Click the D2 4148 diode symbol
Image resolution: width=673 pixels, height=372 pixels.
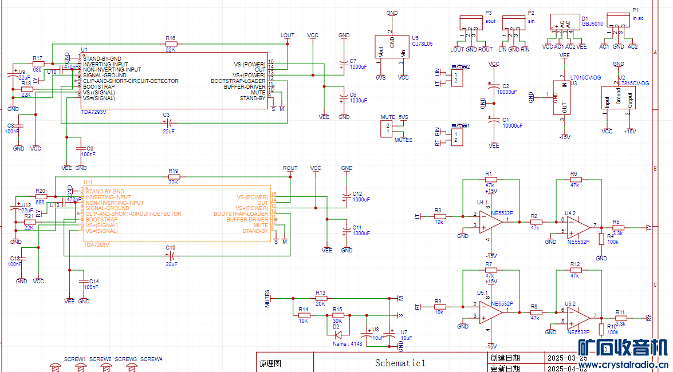coord(338,335)
